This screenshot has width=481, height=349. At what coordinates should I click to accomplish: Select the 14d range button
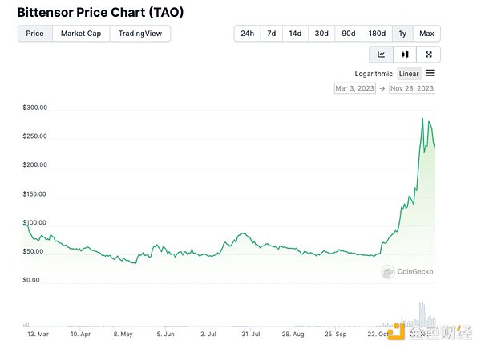(296, 33)
